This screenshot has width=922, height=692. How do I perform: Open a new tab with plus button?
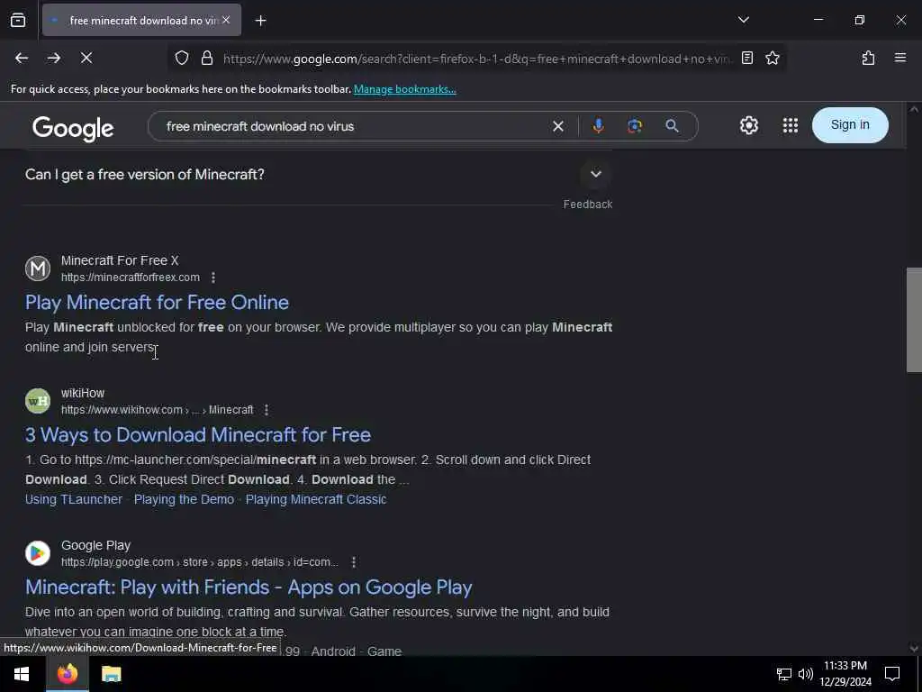coord(260,21)
